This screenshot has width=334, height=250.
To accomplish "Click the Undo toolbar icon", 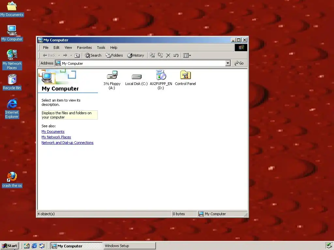I will 176,55.
